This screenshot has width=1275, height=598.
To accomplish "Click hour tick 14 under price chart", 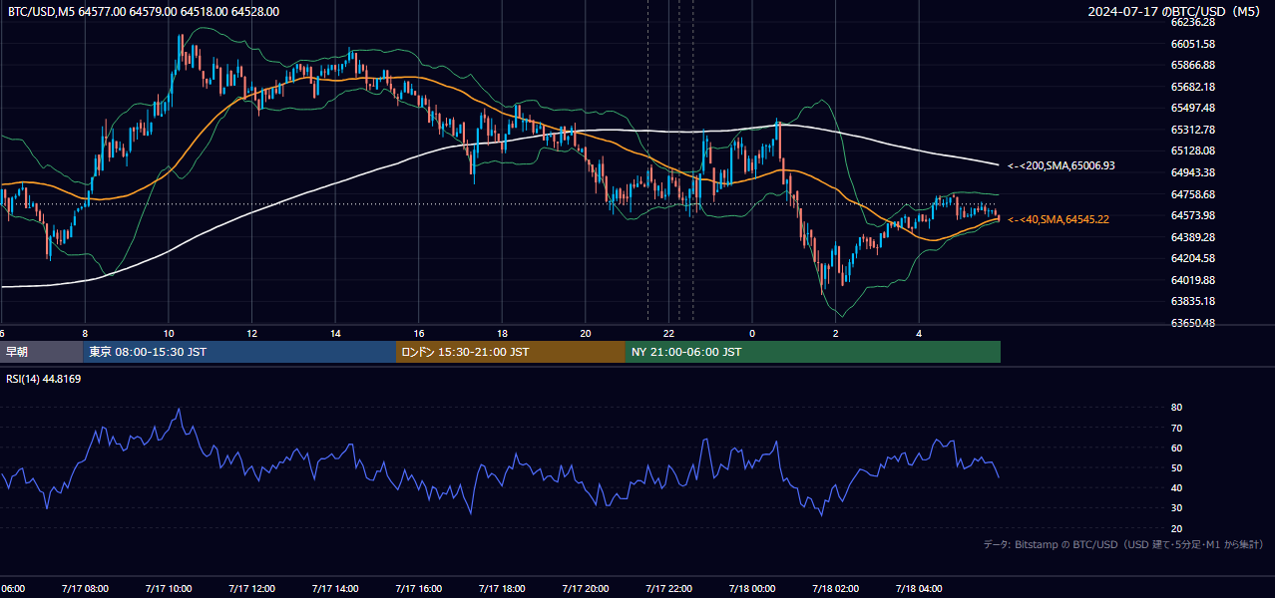I will 335,333.
